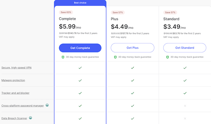211x124 pixels.
Task: Open the Tracker and ad blocker link
Action: (x=15, y=93)
